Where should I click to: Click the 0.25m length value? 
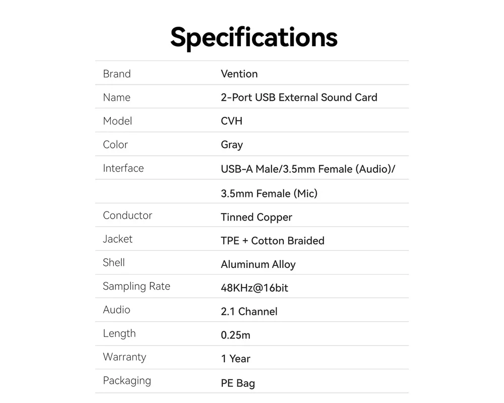click(235, 335)
